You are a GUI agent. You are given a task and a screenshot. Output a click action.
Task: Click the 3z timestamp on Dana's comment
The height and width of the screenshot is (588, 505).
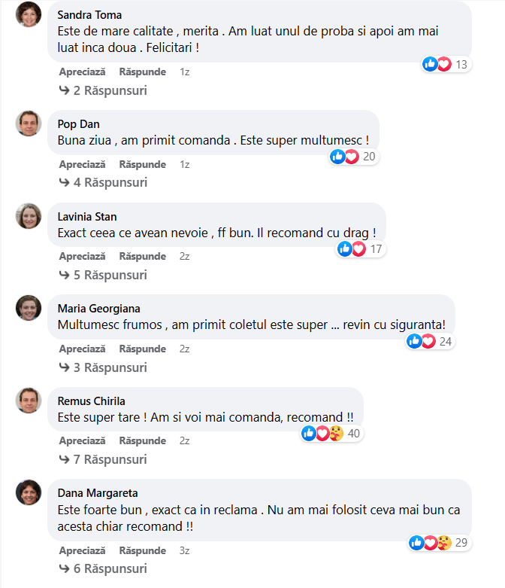click(185, 550)
